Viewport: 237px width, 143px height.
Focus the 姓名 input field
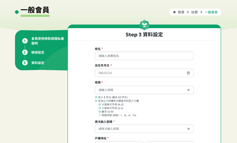tap(144, 56)
